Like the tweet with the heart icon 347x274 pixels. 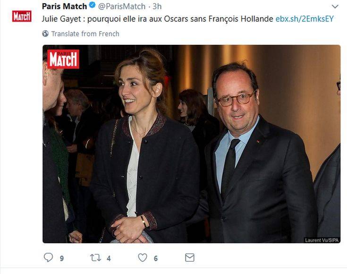(x=142, y=257)
